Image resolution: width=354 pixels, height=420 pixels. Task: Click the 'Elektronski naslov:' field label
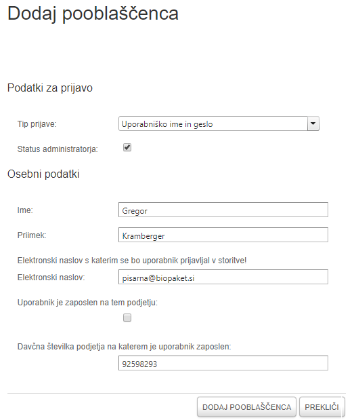[x=51, y=278]
